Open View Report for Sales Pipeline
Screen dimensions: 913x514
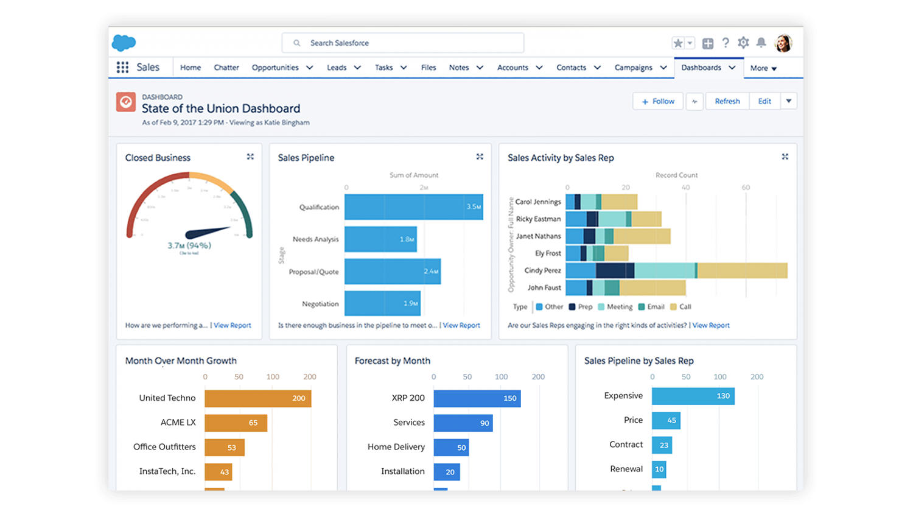(x=461, y=325)
